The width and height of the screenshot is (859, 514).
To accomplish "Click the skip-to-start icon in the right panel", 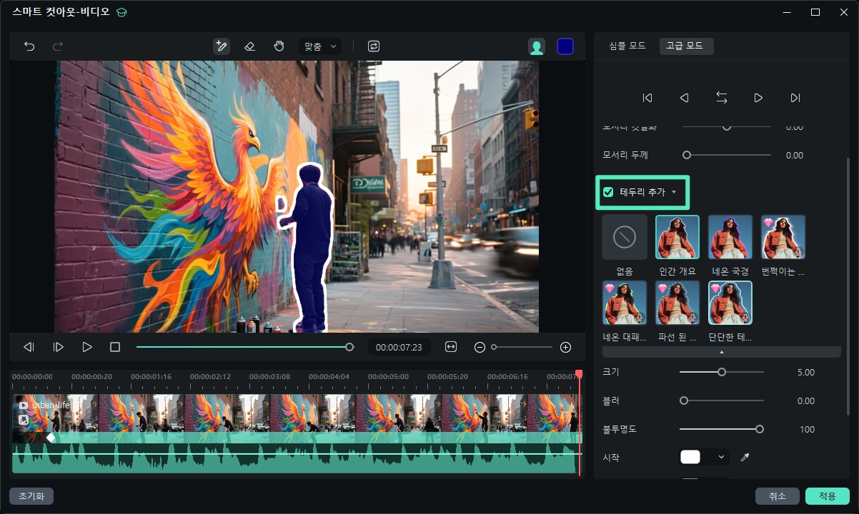I will 647,98.
